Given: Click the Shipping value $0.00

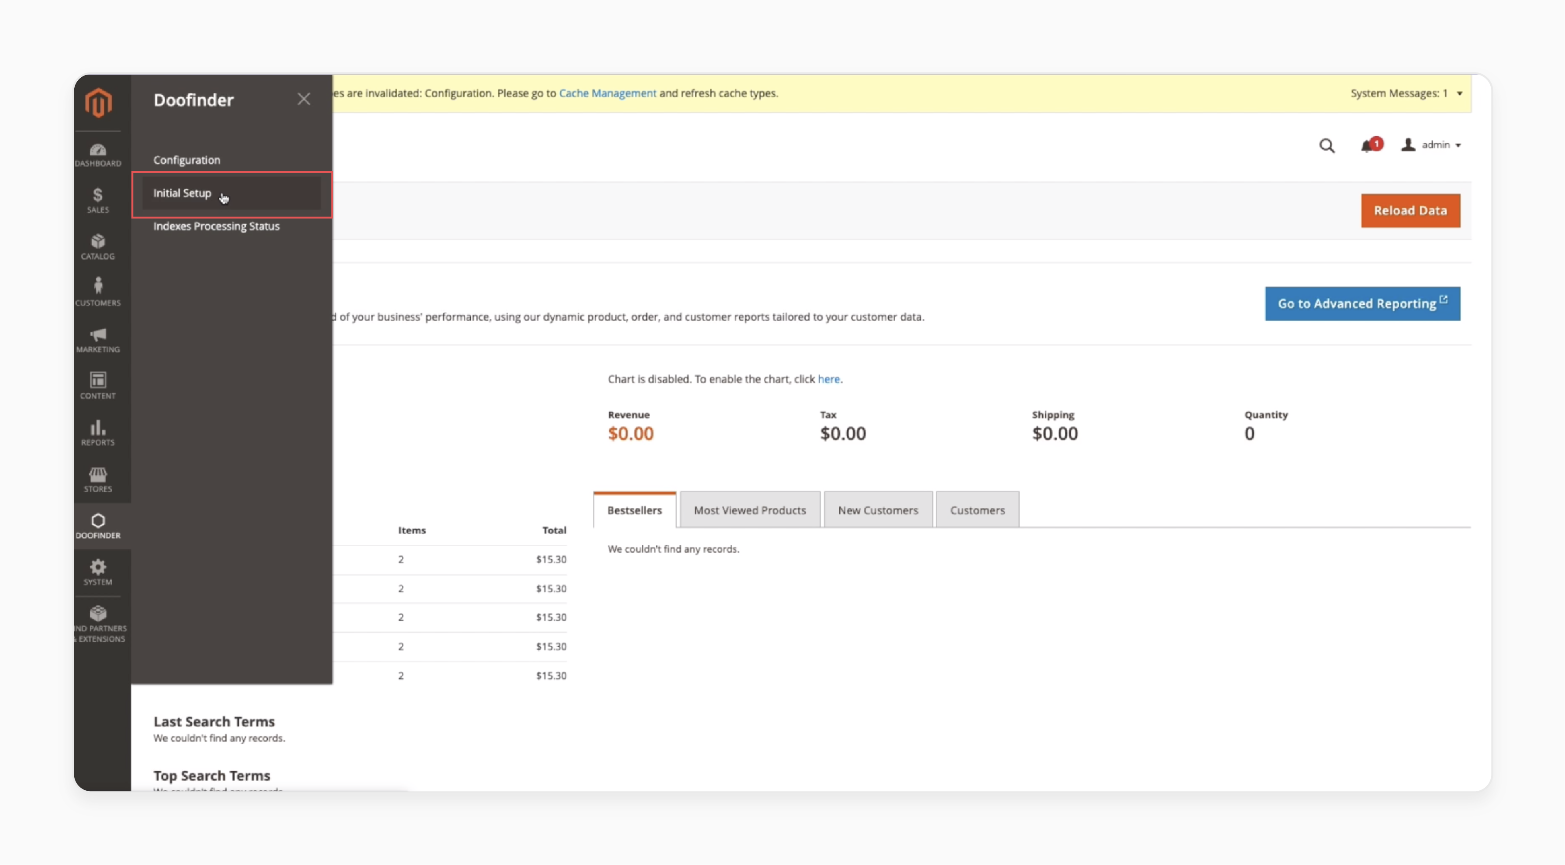Looking at the screenshot, I should pyautogui.click(x=1055, y=434).
